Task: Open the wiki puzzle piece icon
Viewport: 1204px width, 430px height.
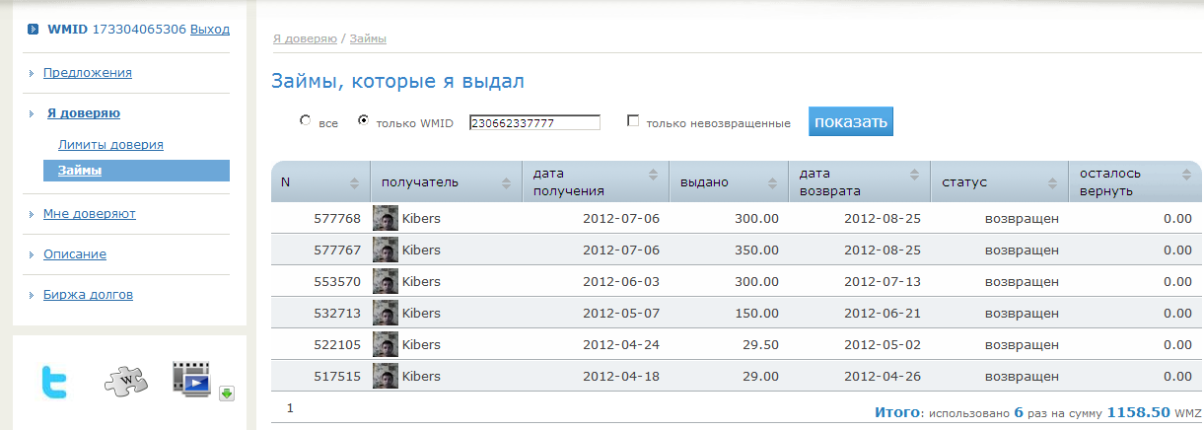Action: [124, 380]
